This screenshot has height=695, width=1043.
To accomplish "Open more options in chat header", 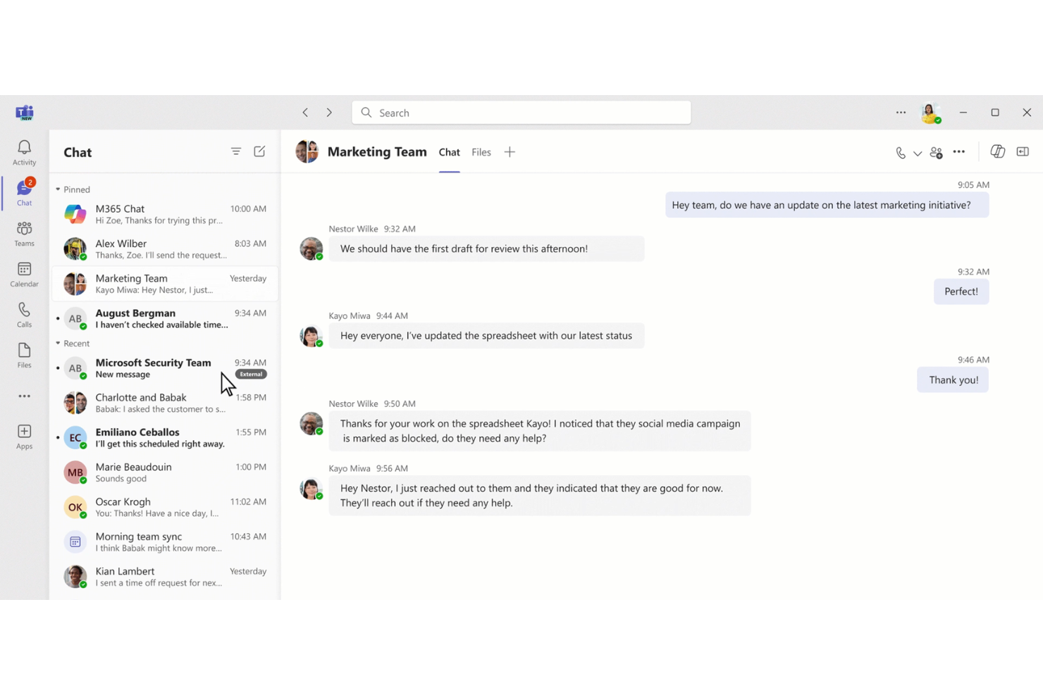I will (959, 152).
